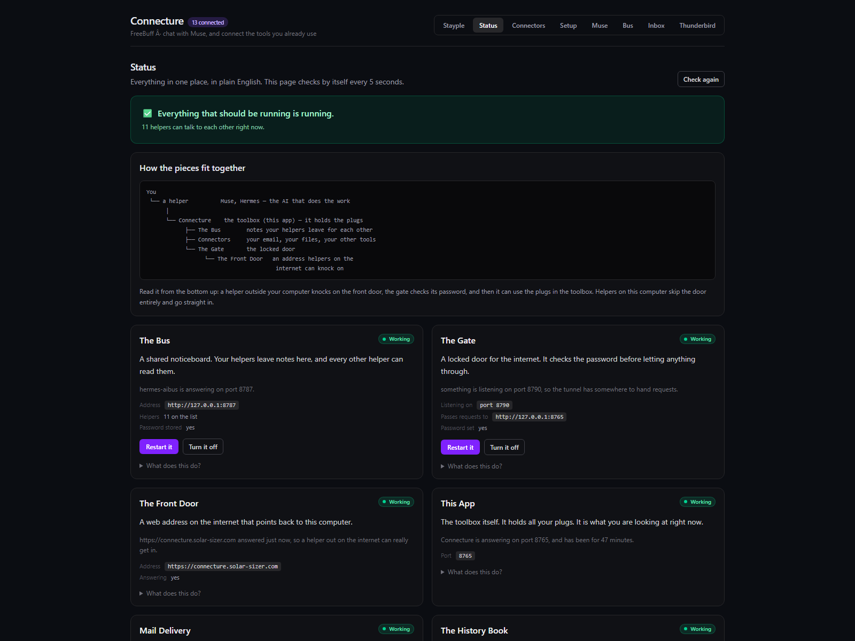Click The History Book card heading
The width and height of the screenshot is (855, 641).
[x=474, y=631]
